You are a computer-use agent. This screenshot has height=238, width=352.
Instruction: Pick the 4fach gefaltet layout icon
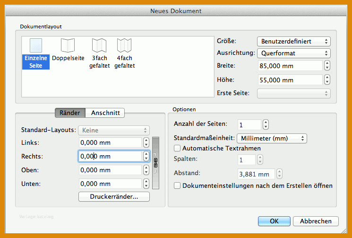(124, 45)
